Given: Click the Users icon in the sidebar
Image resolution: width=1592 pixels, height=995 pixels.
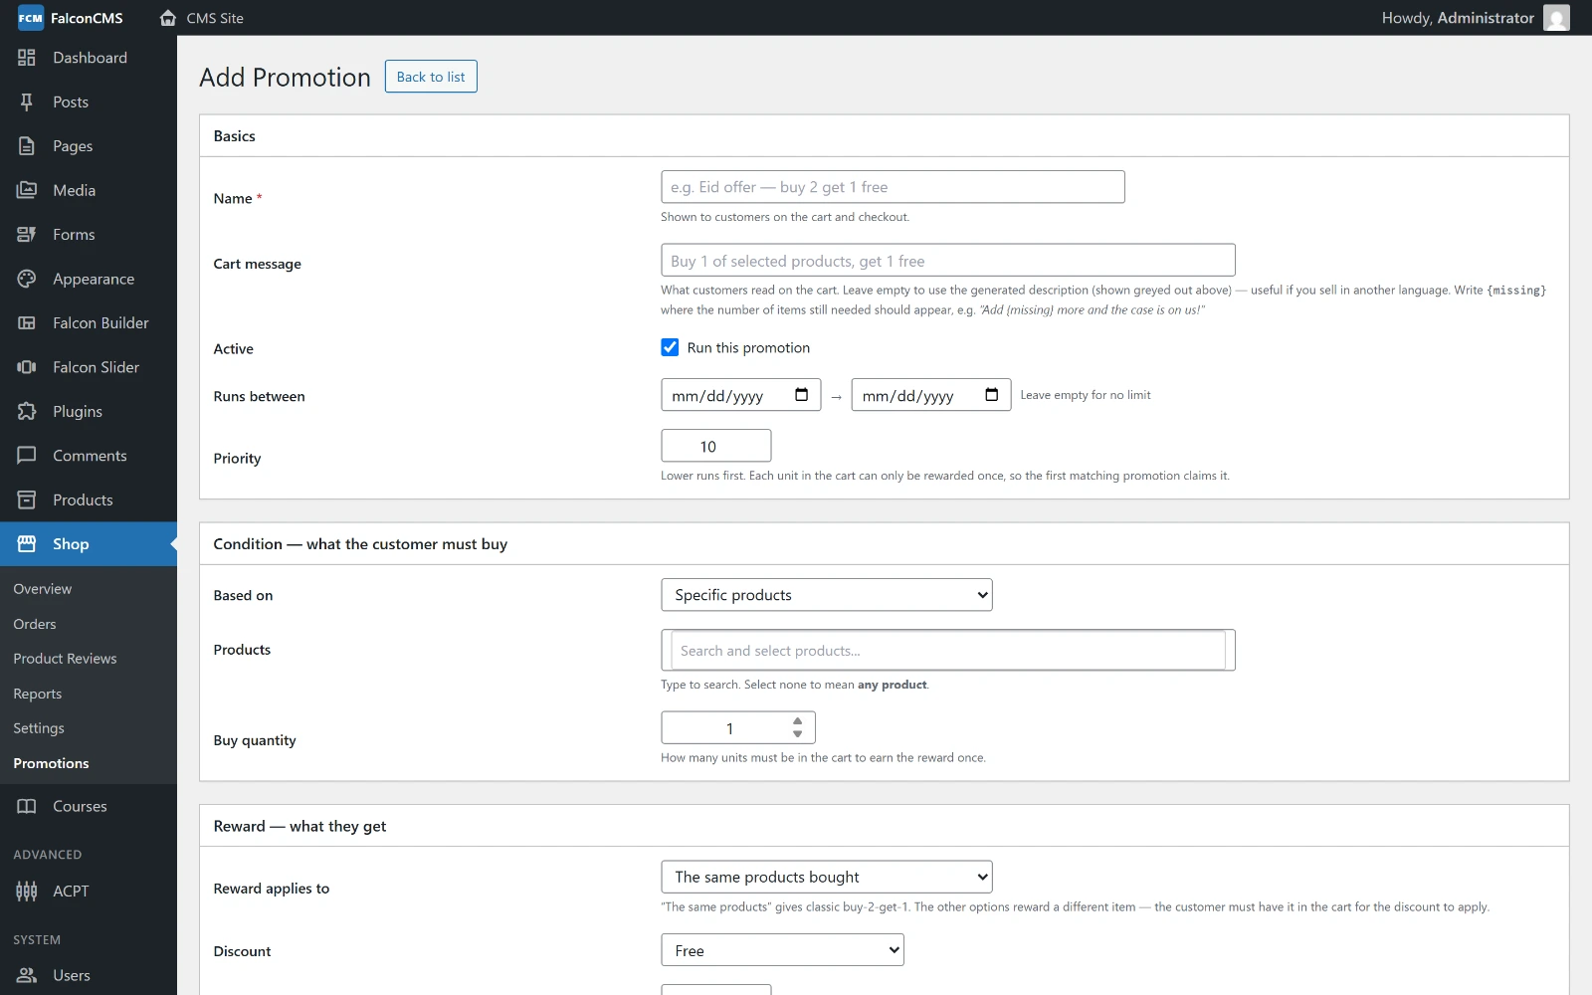Looking at the screenshot, I should 27,975.
